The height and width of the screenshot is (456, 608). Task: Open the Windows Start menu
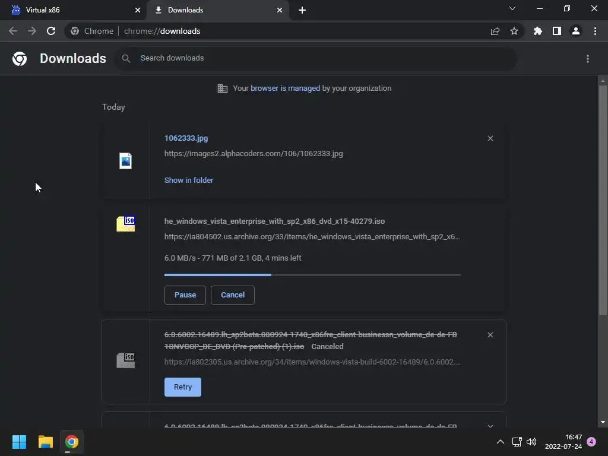click(x=19, y=442)
